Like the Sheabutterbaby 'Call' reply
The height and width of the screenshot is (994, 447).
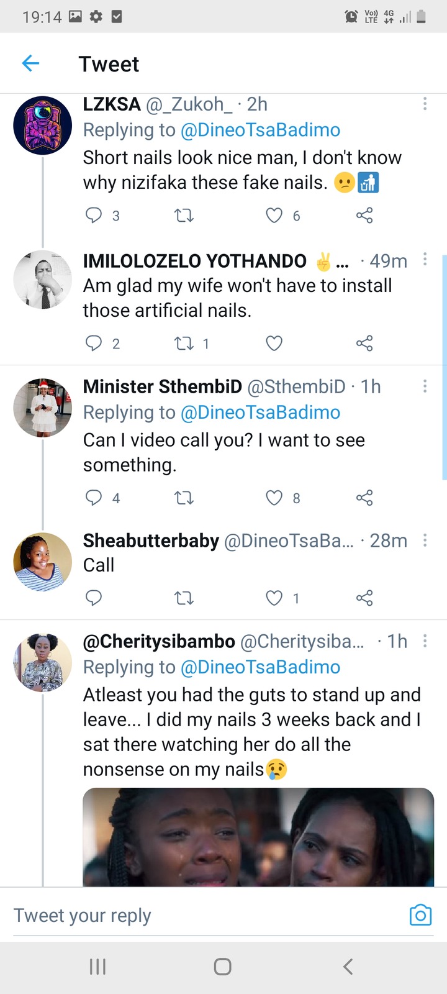274,598
